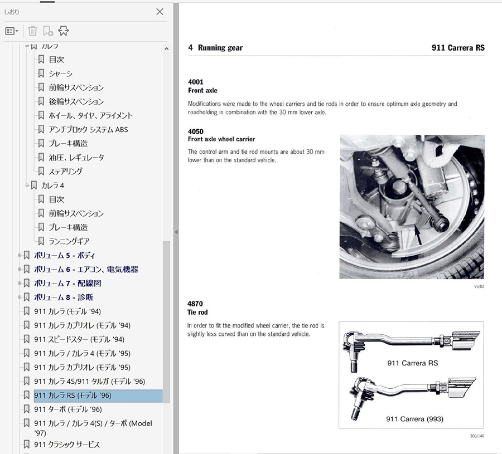Select the カレラ 4 bookmark
Image resolution: width=502 pixels, height=454 pixels.
[53, 185]
